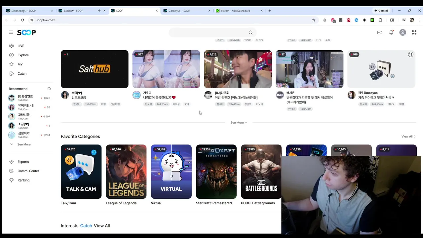Viewport: 423px width, 238px height.
Task: Expand See More below stream cards
Action: click(239, 123)
